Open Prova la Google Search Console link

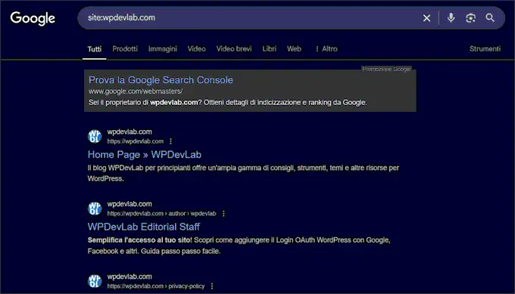coord(161,80)
